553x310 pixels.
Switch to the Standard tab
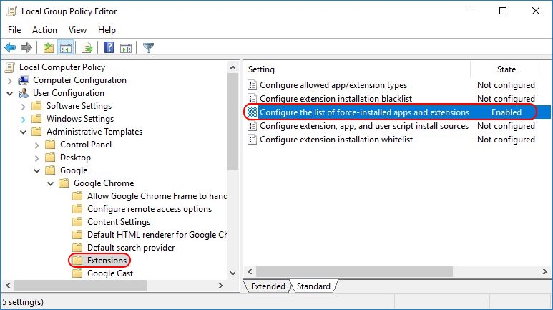click(x=313, y=286)
